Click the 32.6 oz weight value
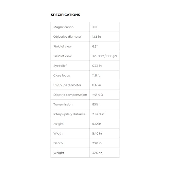The image size is (170, 170). pyautogui.click(x=97, y=153)
